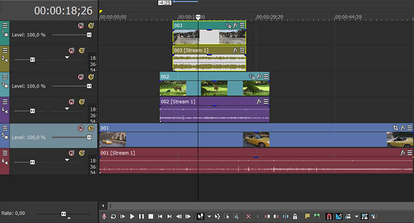414x223 pixels.
Task: Select the Envelope Edit tool
Action: [x=217, y=216]
